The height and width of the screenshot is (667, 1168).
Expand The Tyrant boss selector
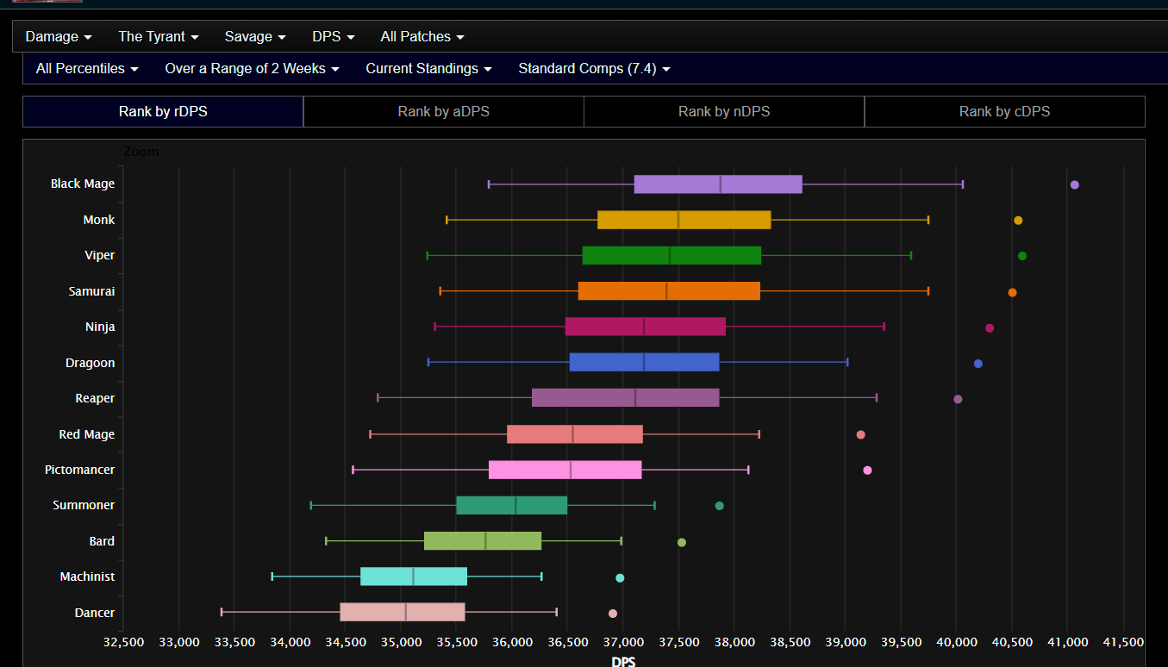[159, 36]
